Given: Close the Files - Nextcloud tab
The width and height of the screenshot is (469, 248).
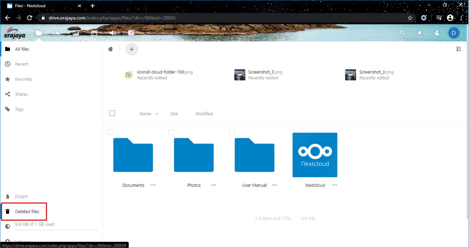Looking at the screenshot, I should (x=80, y=6).
